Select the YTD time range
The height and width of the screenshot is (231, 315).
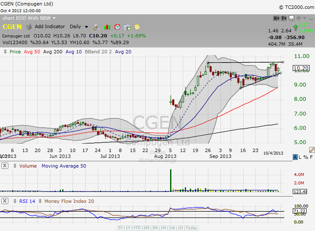(137, 228)
